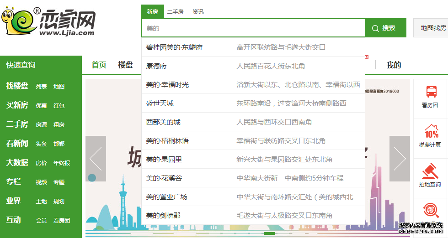Select the 二手房 search tab
Viewport: 448px width, 238px height.
pyautogui.click(x=175, y=12)
